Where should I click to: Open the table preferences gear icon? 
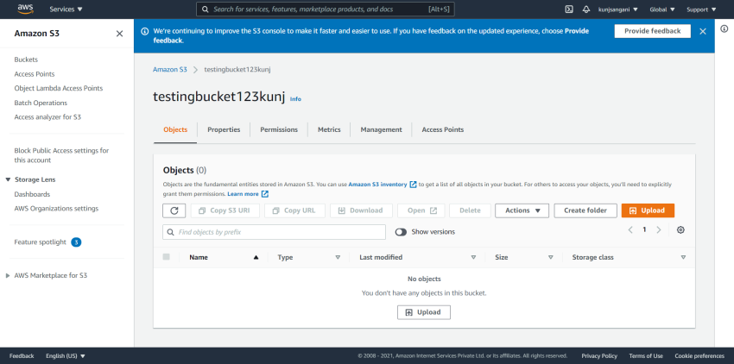680,229
